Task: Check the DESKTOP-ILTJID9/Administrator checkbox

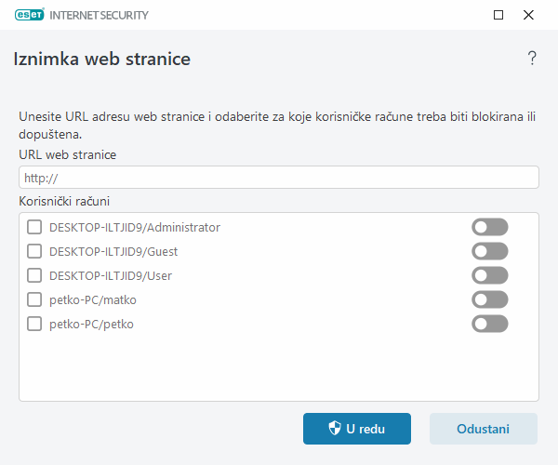Action: coord(34,227)
